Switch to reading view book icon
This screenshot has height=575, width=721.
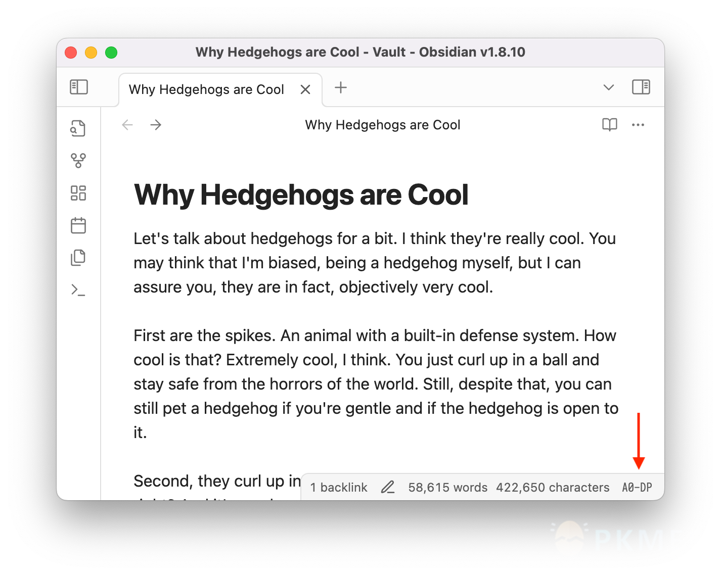[609, 125]
